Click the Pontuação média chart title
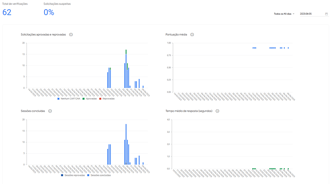This screenshot has height=184, width=336. tap(176, 35)
